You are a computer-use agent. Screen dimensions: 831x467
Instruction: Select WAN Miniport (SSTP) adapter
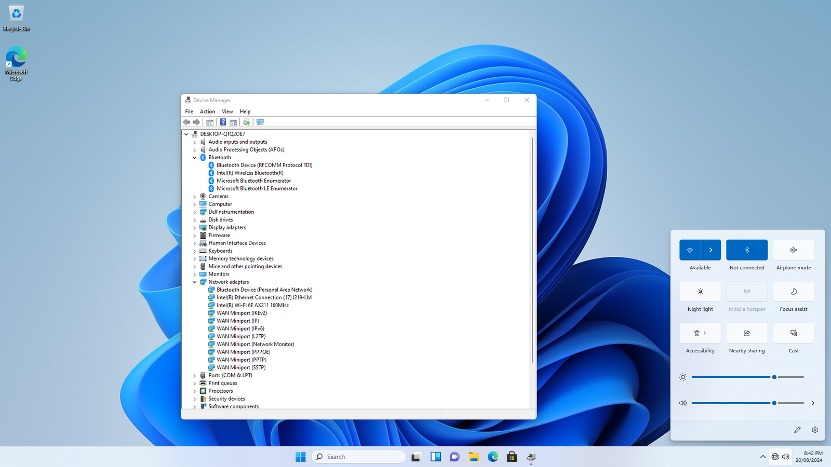[241, 367]
